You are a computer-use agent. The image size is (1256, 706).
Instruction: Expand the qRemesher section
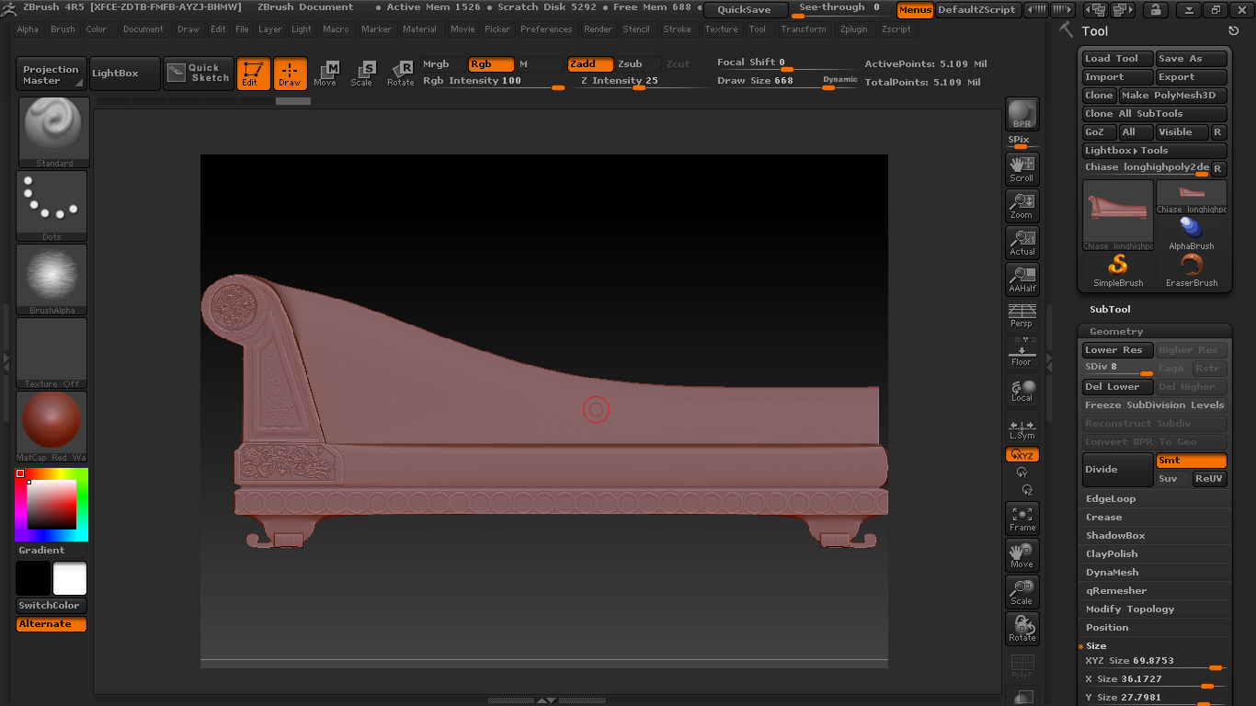click(1116, 591)
